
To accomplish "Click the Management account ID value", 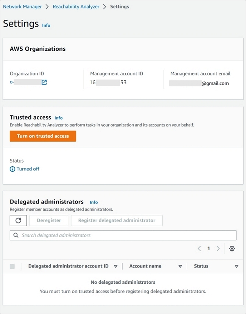I will 108,82.
